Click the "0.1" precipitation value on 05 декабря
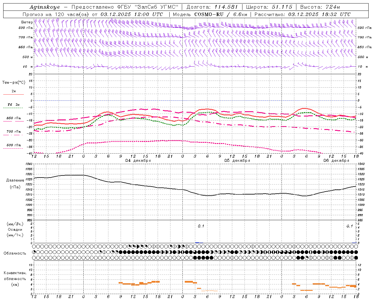 [201, 226]
